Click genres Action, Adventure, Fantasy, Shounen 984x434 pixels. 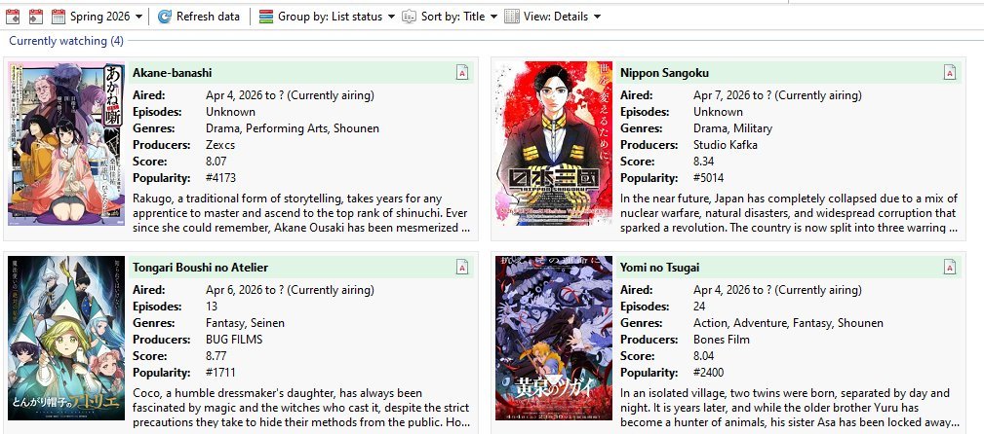click(x=788, y=323)
